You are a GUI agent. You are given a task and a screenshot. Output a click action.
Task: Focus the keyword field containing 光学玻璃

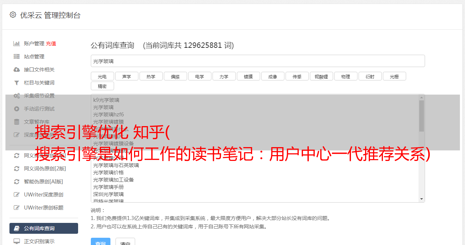pyautogui.click(x=258, y=61)
